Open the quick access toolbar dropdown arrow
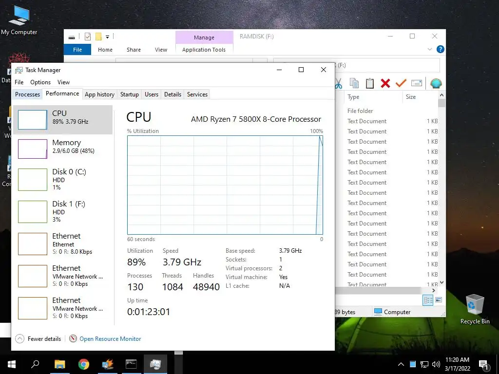The image size is (499, 374). click(108, 37)
